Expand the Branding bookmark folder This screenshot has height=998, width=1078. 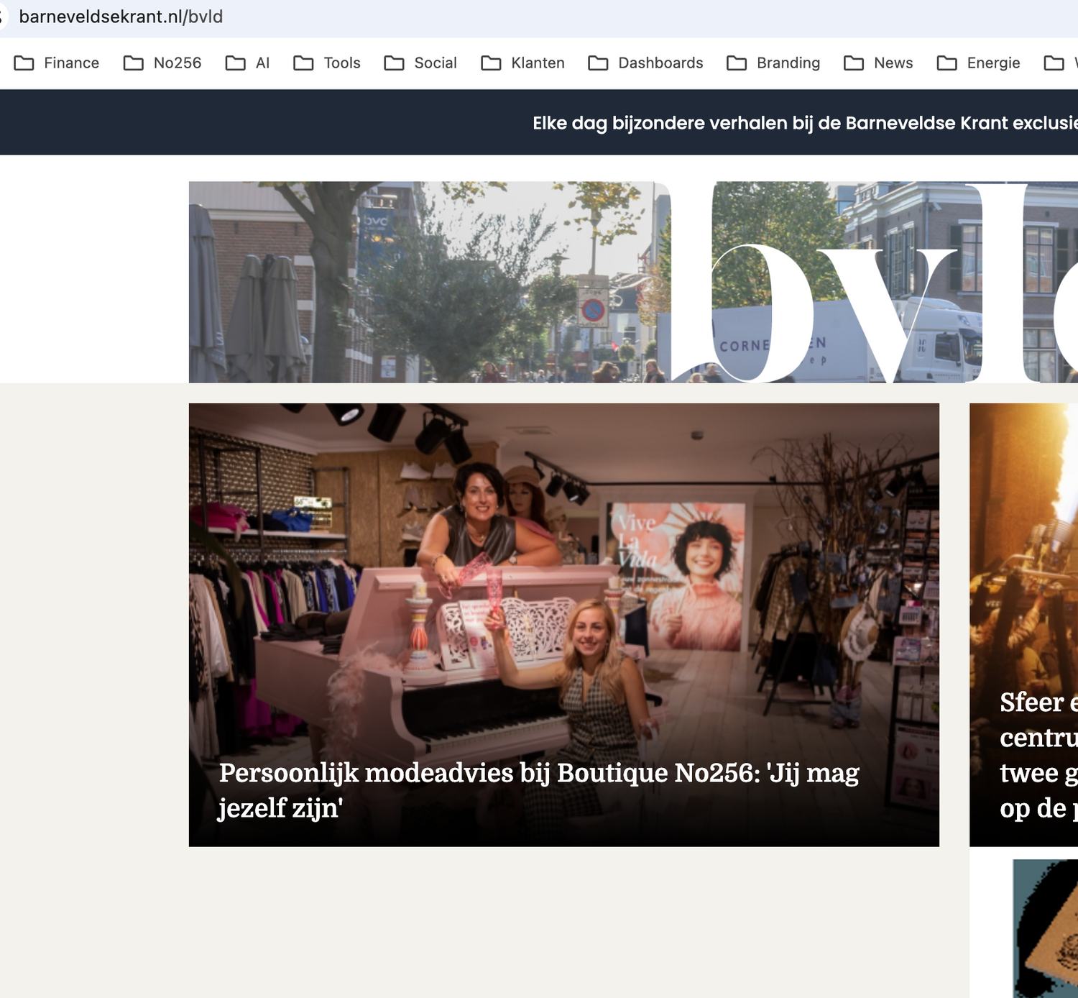click(773, 63)
